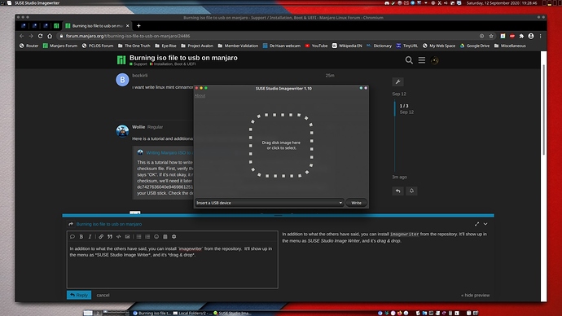Screen dimensions: 562x316
Task: Collapse the composer with the chevron
Action: [x=485, y=224]
